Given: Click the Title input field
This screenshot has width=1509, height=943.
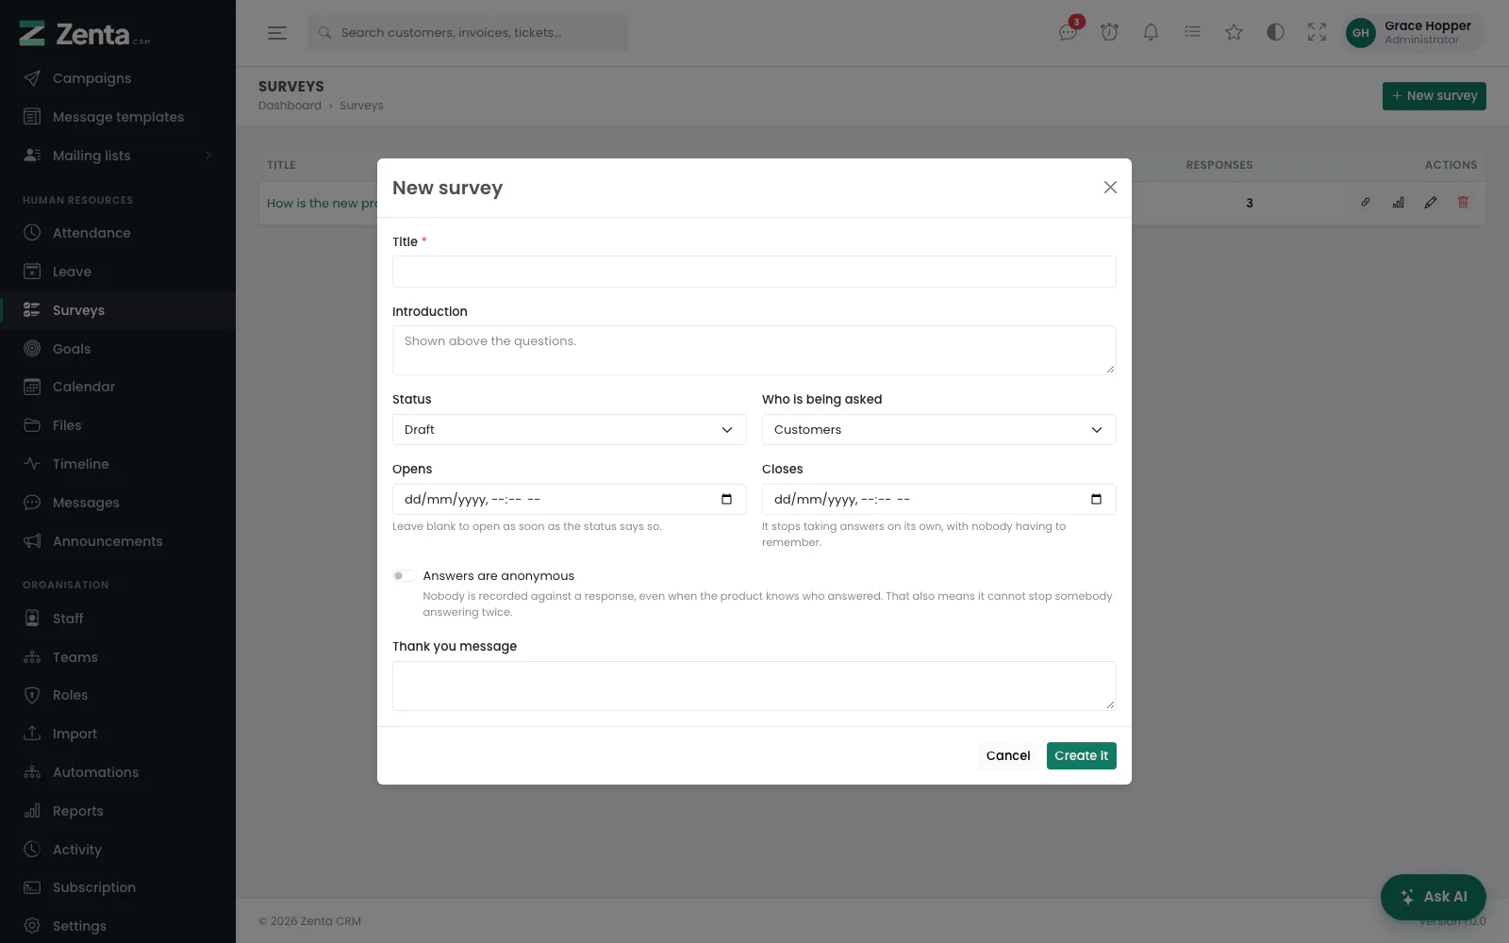Looking at the screenshot, I should point(754,272).
